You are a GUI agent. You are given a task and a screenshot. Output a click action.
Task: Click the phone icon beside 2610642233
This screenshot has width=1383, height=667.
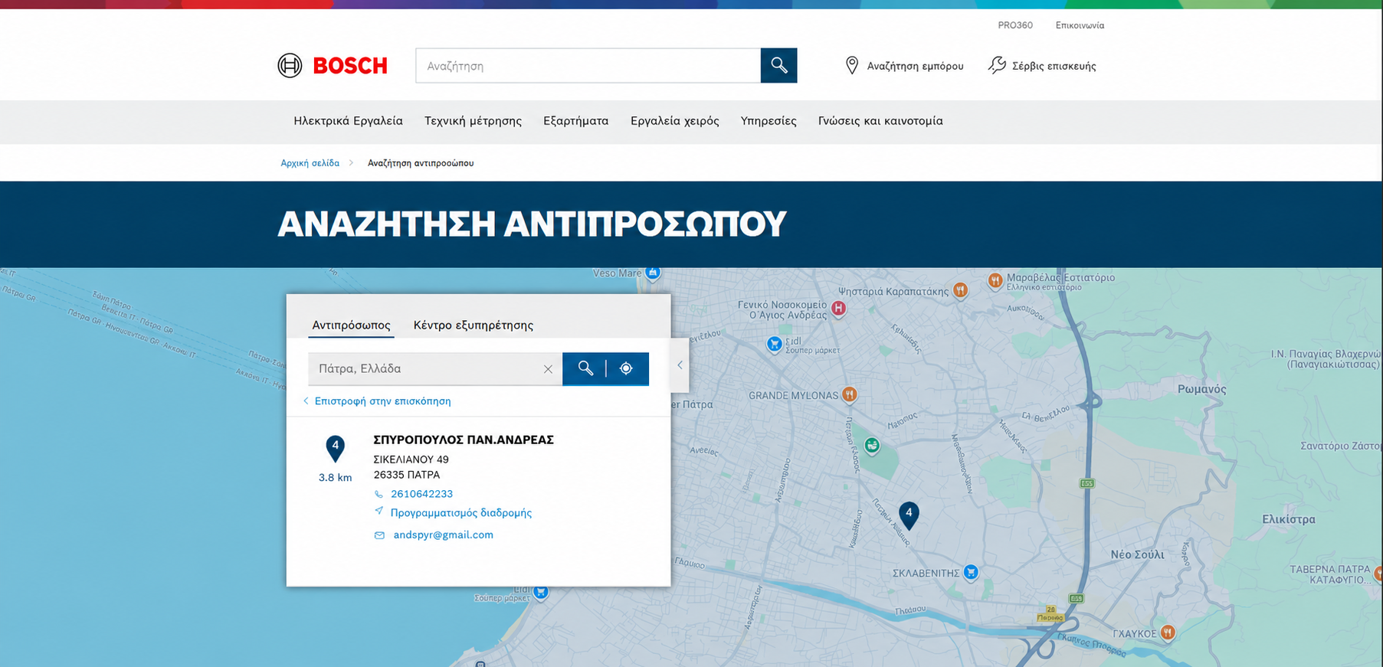(379, 495)
